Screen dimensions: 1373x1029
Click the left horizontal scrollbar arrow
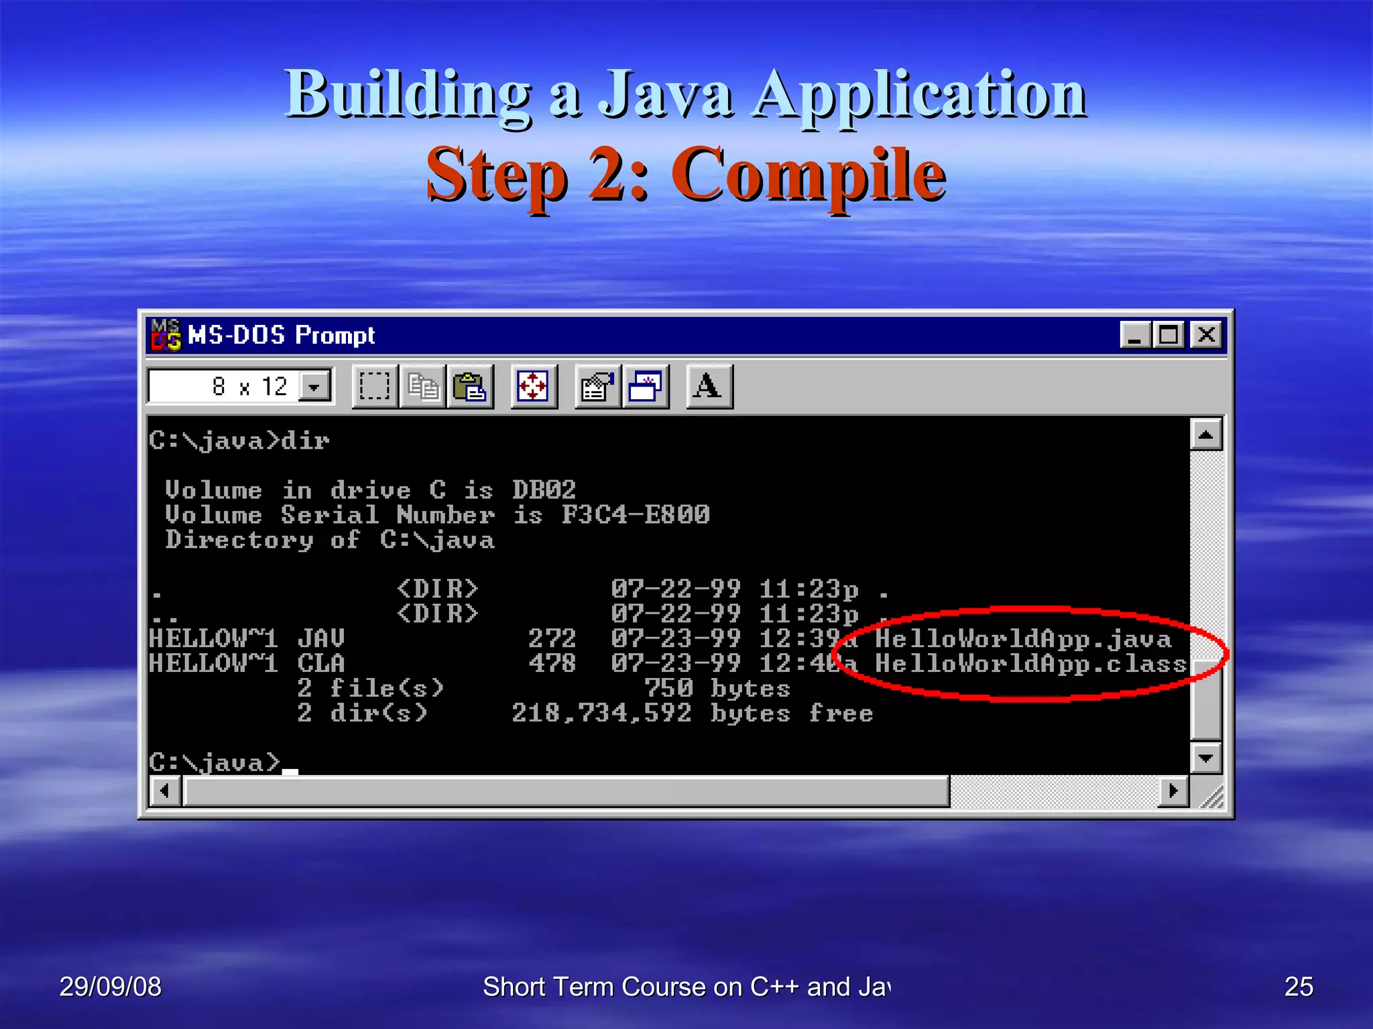pyautogui.click(x=165, y=791)
